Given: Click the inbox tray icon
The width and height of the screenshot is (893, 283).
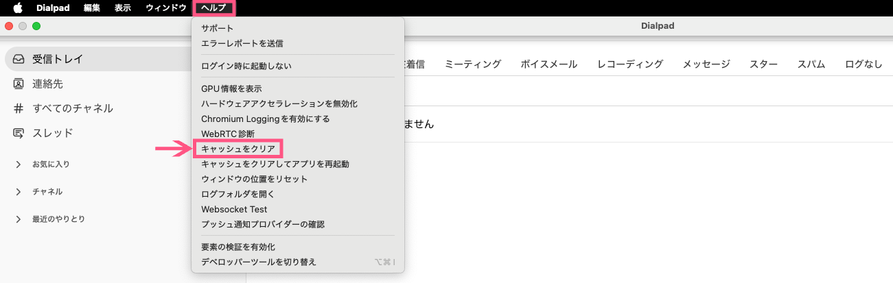Looking at the screenshot, I should (19, 59).
